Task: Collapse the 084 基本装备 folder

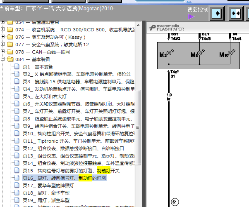Action: point(2,59)
